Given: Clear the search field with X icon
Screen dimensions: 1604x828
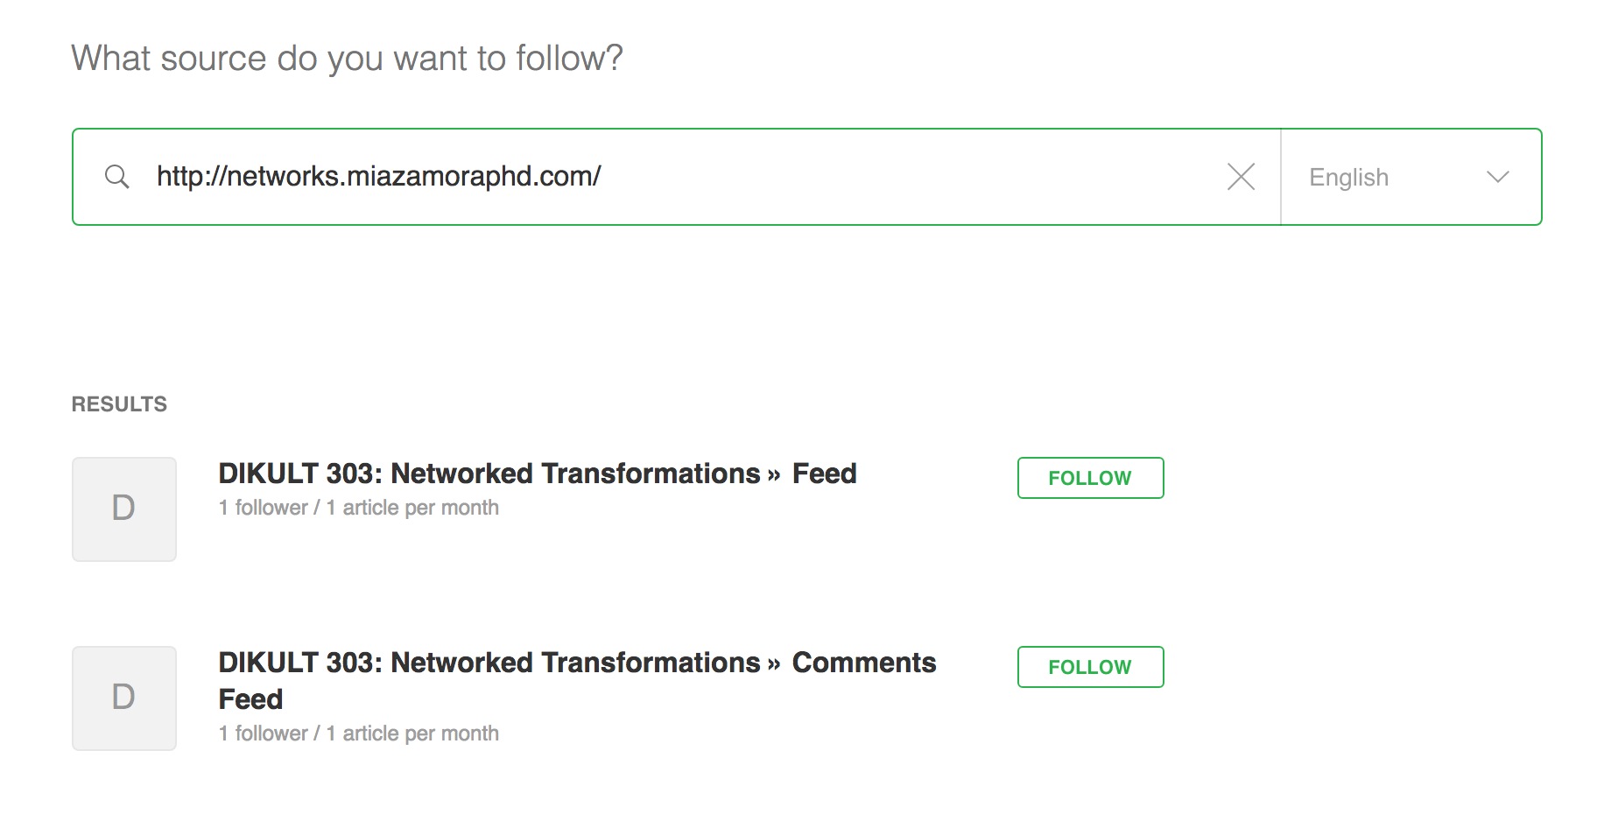Looking at the screenshot, I should pyautogui.click(x=1241, y=177).
